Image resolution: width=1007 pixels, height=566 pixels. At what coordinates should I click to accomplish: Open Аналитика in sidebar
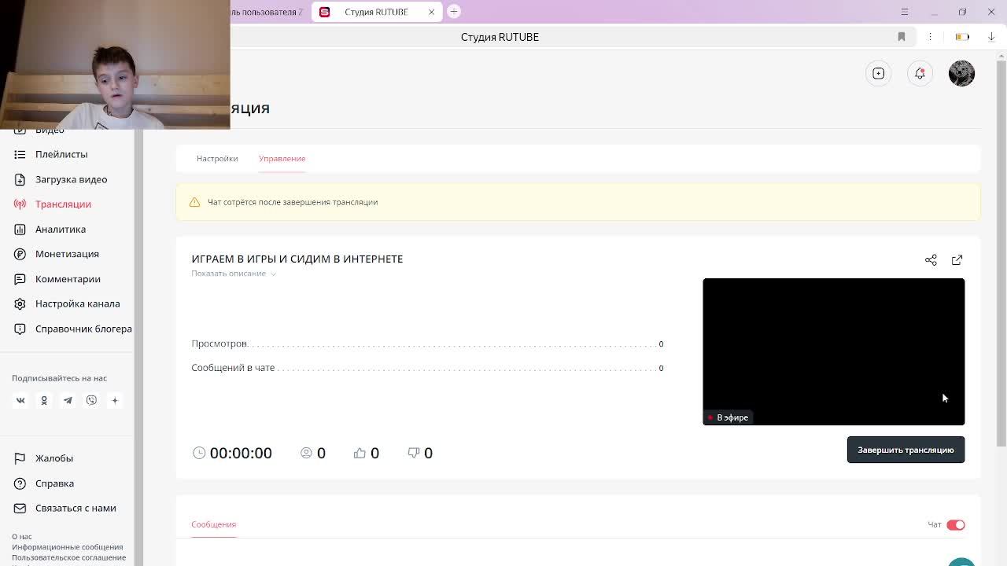[61, 229]
